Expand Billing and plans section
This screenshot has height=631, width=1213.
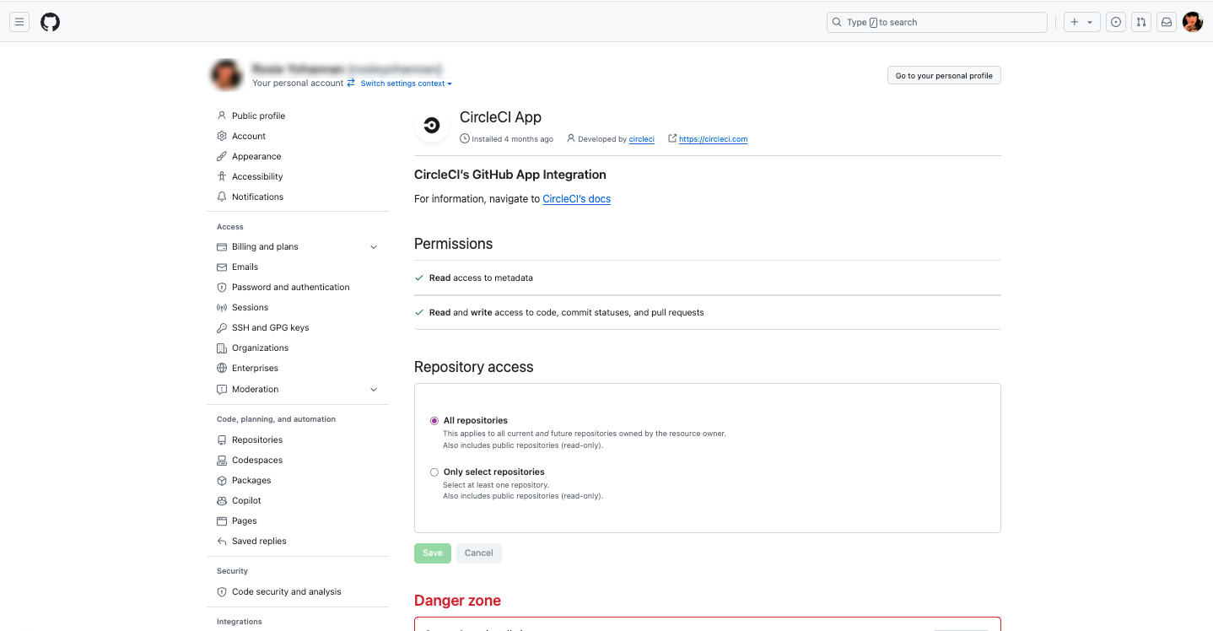click(x=374, y=246)
